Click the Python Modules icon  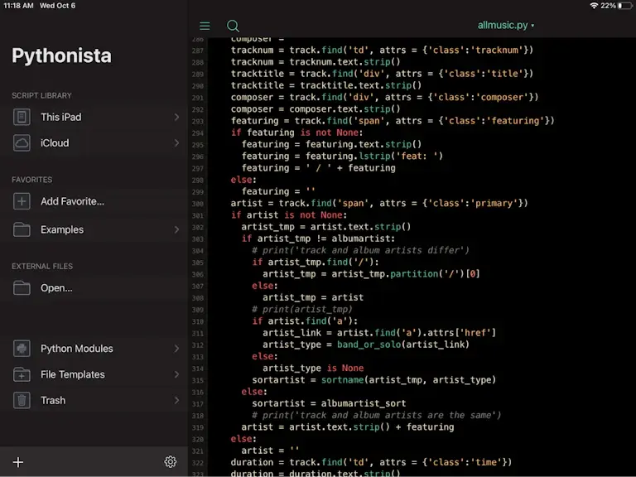22,349
